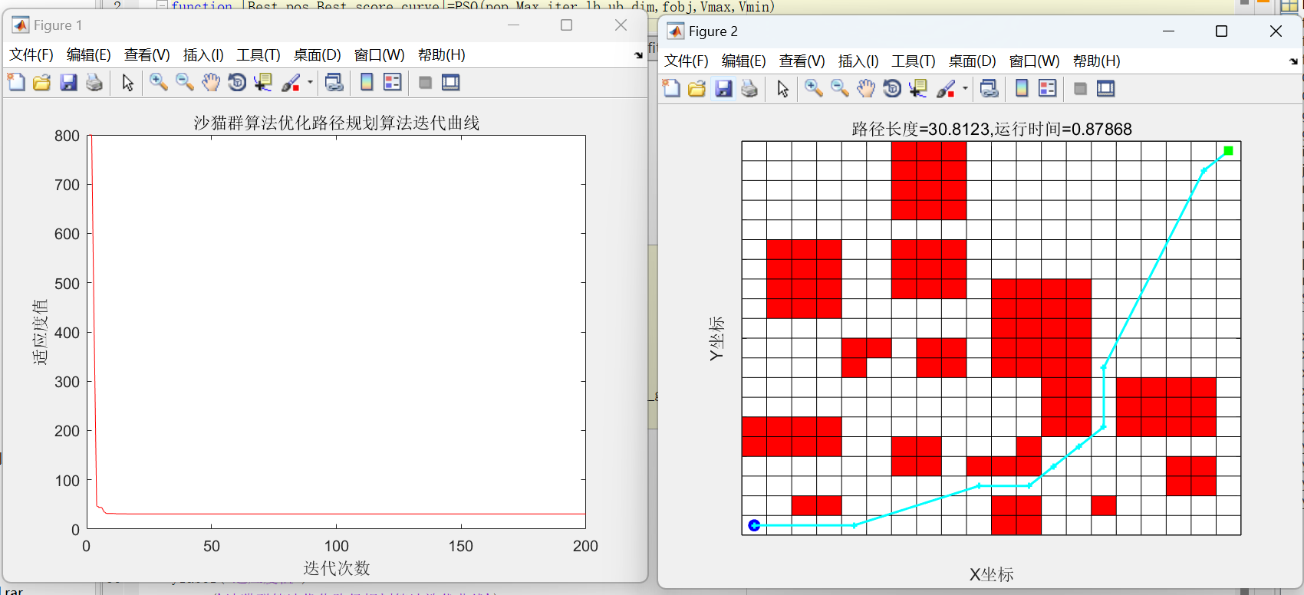Click the New Figure icon in Figure 1
This screenshot has height=595, width=1304.
pos(16,83)
